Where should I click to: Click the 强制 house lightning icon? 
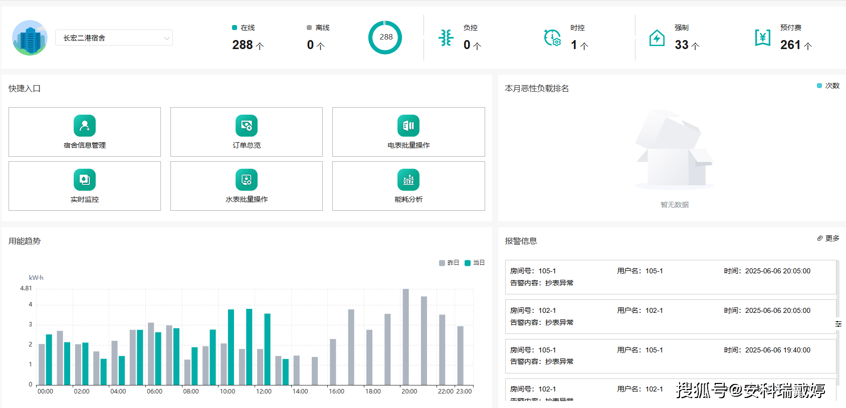pos(657,38)
